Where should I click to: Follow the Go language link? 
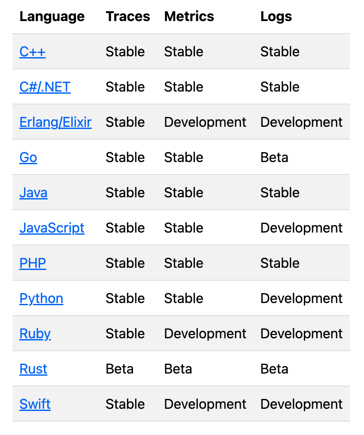[x=28, y=157]
